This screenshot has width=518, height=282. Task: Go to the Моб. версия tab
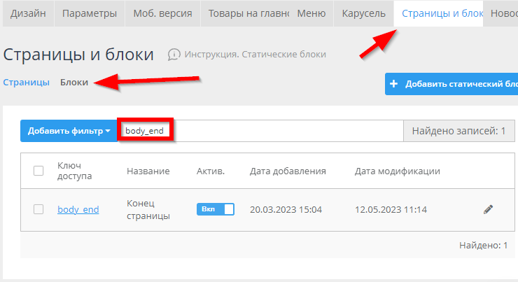(163, 14)
